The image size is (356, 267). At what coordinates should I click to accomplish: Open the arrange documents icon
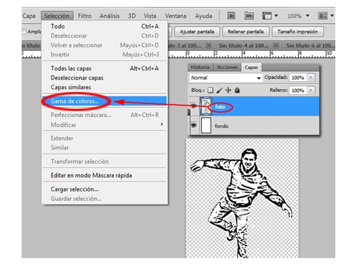[323, 16]
